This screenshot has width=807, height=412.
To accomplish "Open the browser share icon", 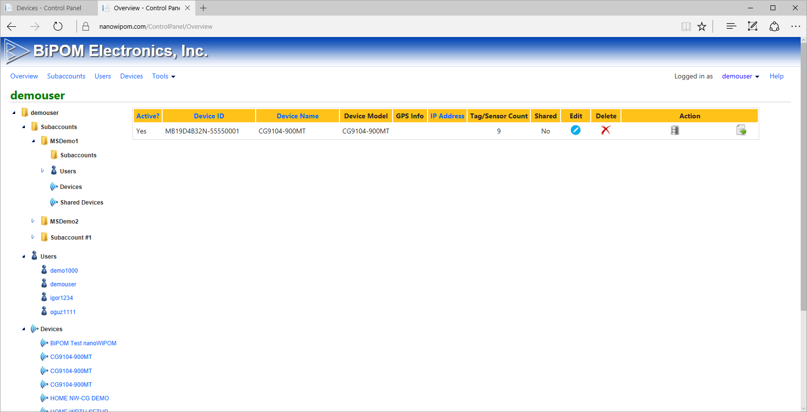I will click(x=774, y=26).
